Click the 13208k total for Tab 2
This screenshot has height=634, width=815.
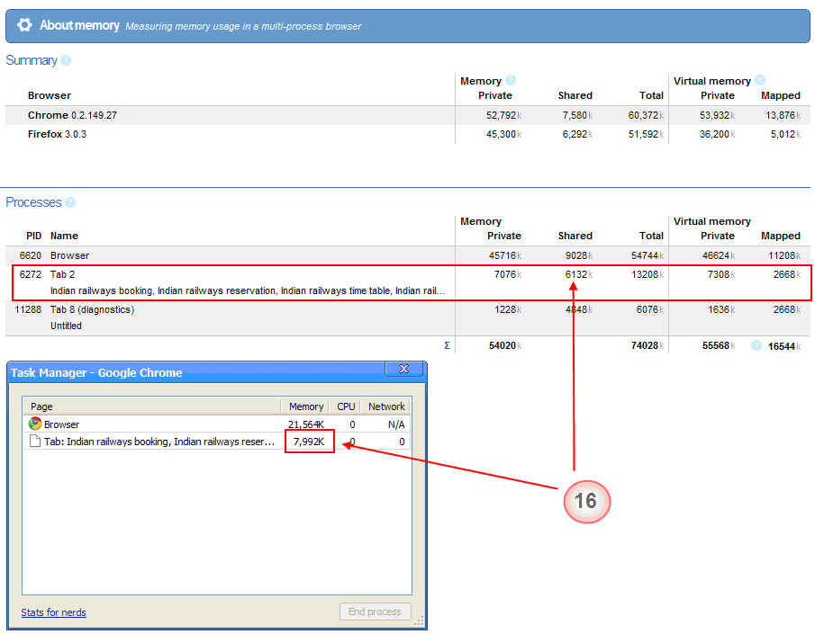pos(647,274)
